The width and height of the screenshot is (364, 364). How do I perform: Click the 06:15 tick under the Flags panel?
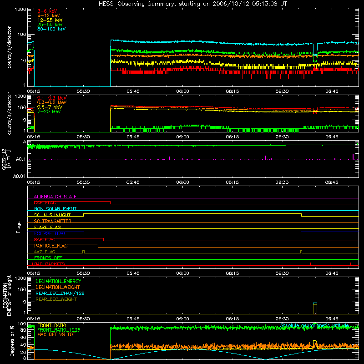tap(233, 273)
